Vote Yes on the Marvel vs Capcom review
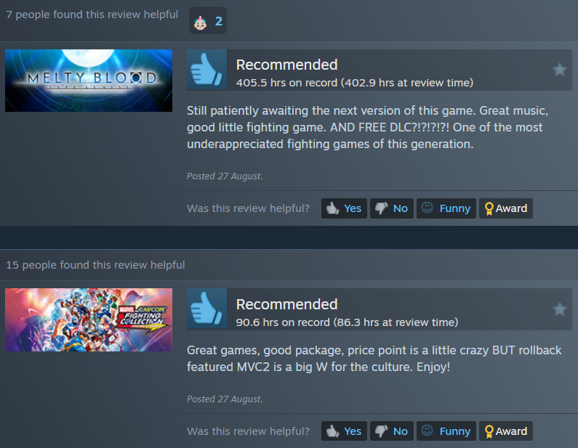 pyautogui.click(x=344, y=431)
